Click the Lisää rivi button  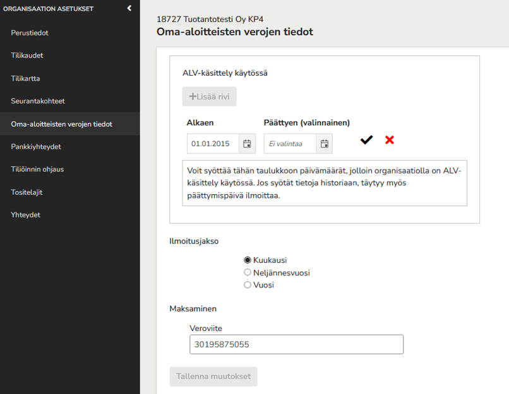coord(210,96)
